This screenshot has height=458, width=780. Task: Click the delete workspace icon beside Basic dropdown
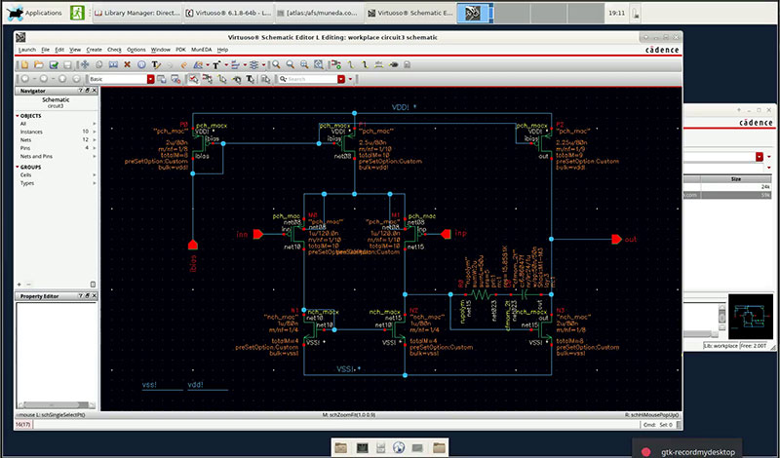pyautogui.click(x=175, y=79)
